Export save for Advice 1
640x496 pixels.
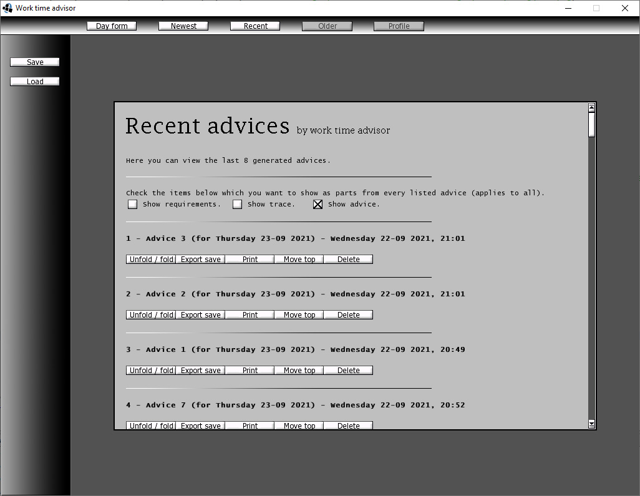200,370
